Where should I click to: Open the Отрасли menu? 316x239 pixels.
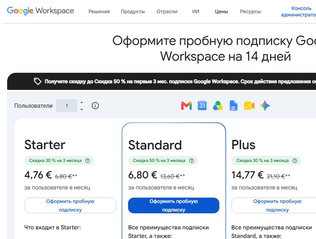[167, 12]
